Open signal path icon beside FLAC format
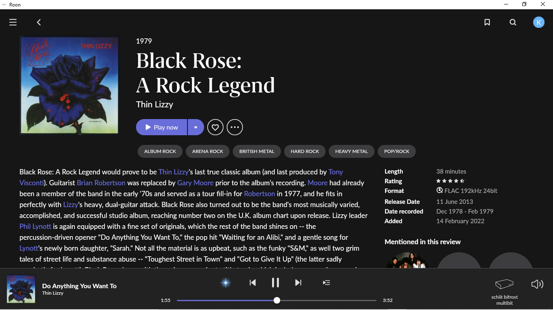The image size is (553, 310). point(440,191)
